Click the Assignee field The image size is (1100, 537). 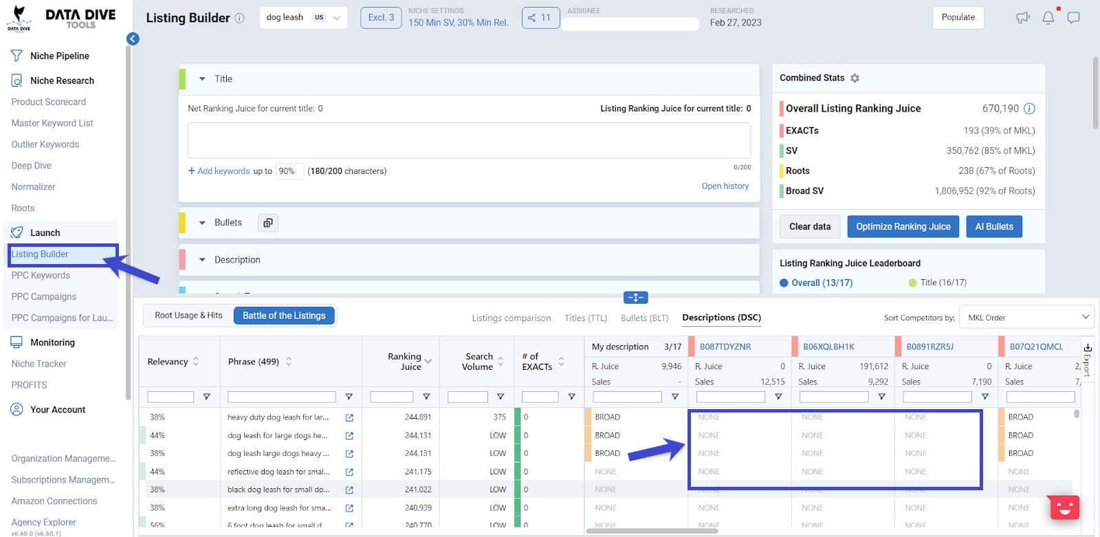tap(630, 24)
